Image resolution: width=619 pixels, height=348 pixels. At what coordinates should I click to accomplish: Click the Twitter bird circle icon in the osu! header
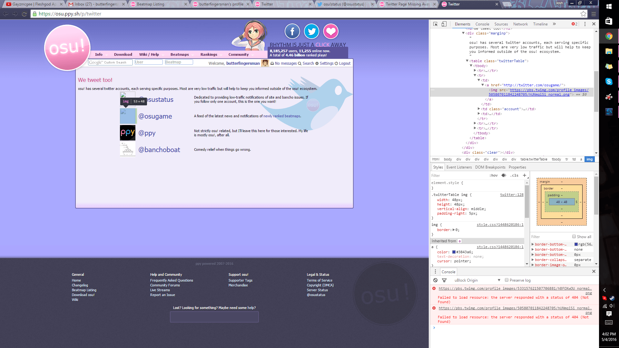point(312,32)
